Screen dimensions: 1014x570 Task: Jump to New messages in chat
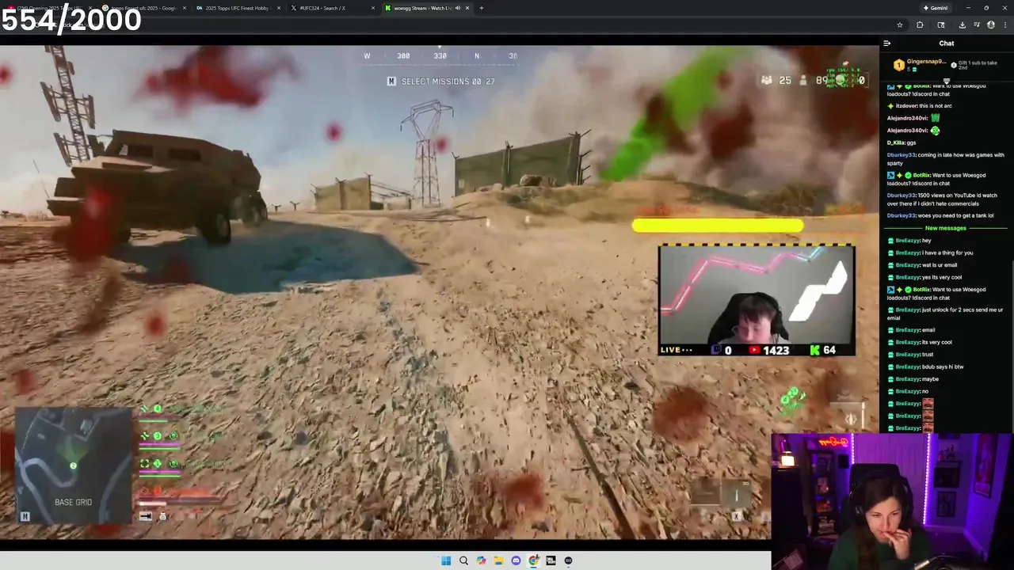[x=946, y=228]
